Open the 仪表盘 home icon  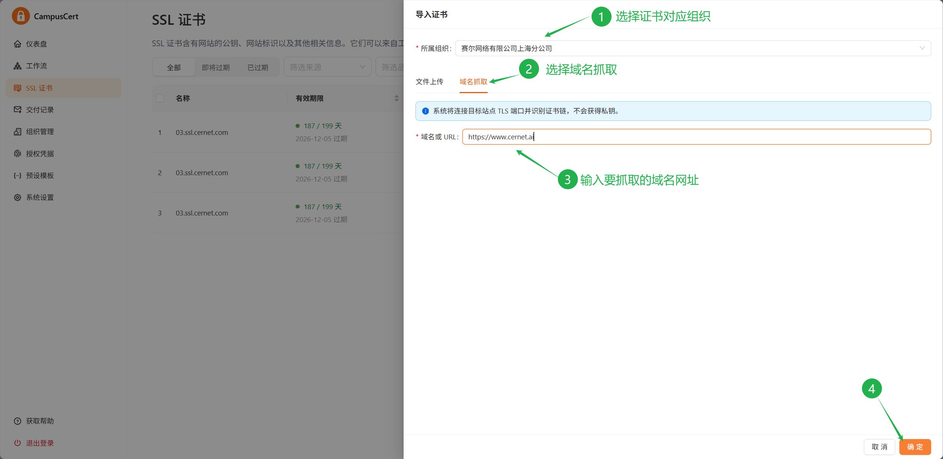point(17,44)
